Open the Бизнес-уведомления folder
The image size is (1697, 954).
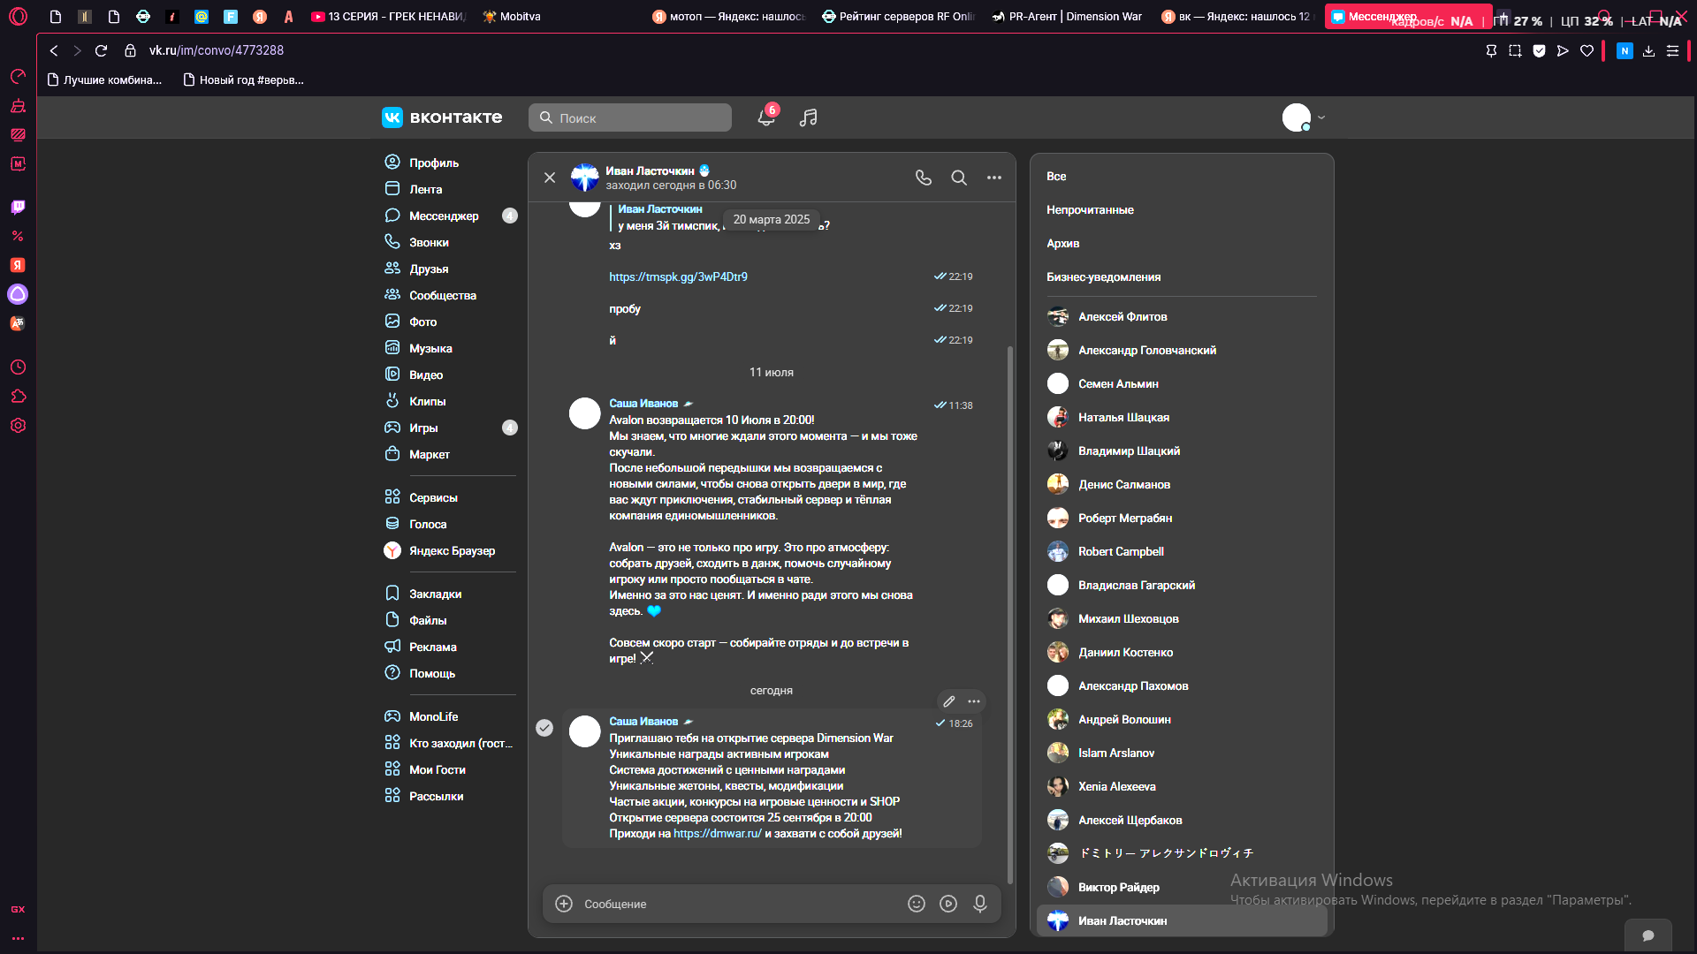tap(1103, 277)
